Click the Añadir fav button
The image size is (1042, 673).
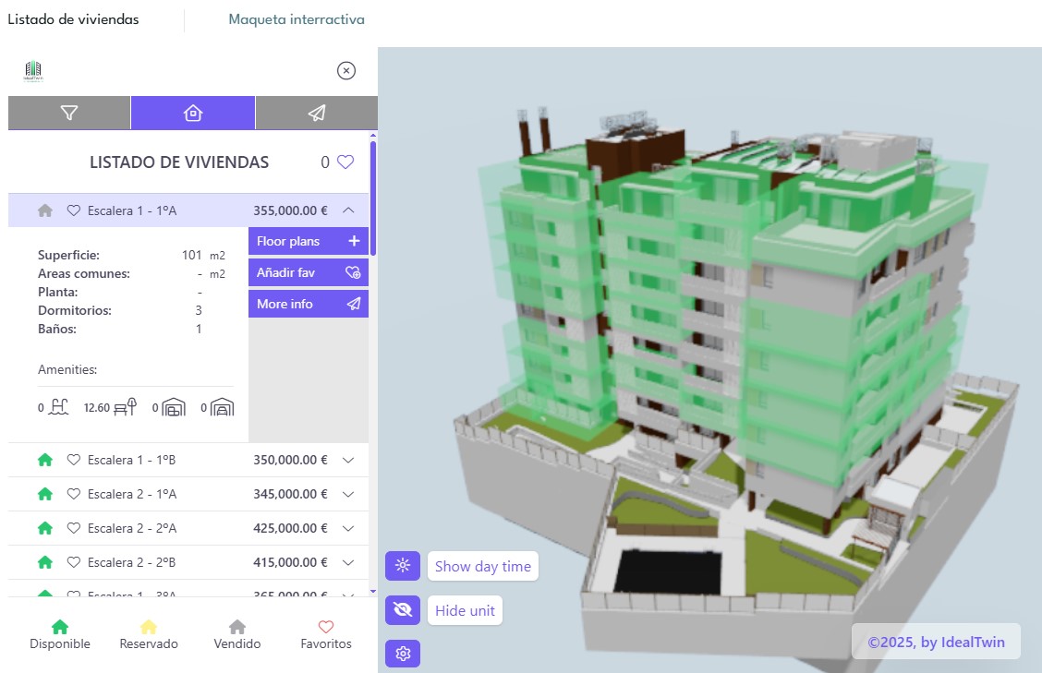tap(309, 272)
